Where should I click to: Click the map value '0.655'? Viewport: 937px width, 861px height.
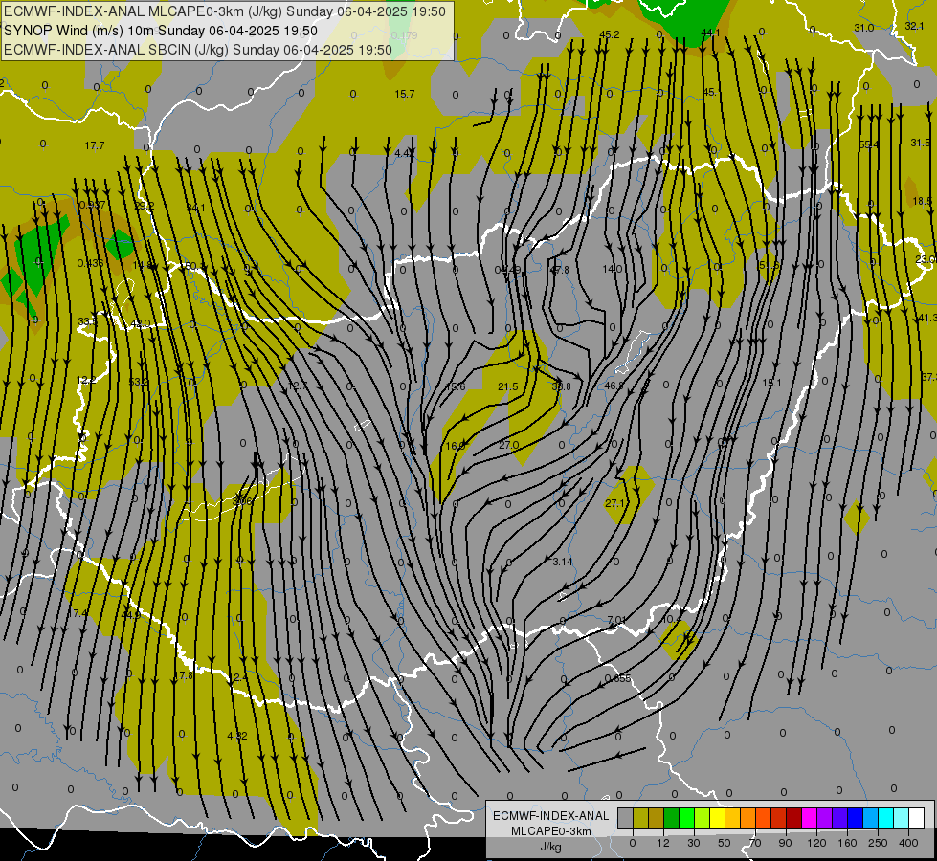[x=618, y=678]
